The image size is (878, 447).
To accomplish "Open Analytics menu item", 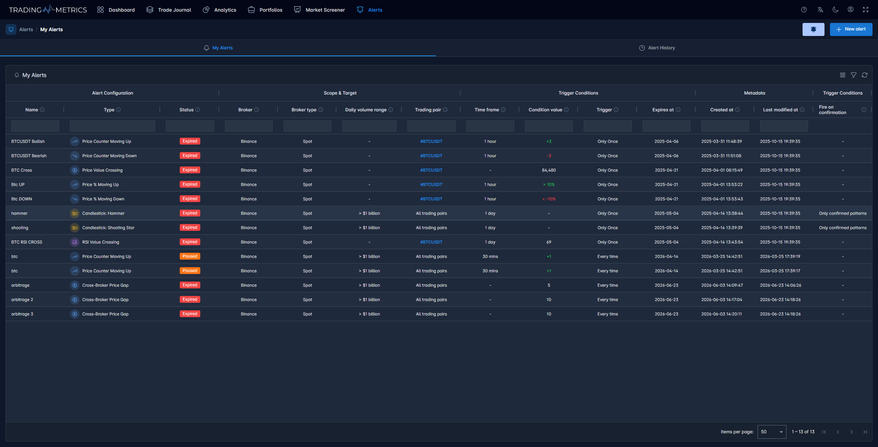I will tap(219, 10).
